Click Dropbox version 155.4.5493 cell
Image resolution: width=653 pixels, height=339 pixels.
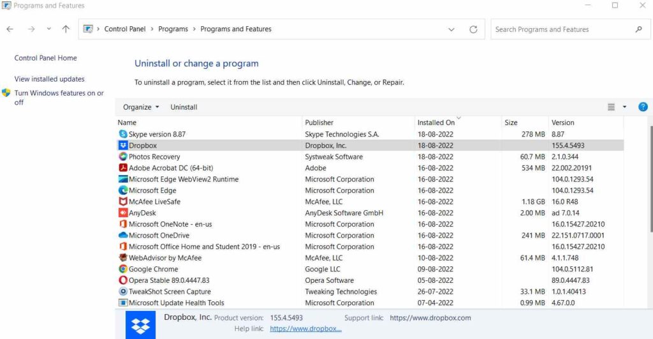click(568, 145)
